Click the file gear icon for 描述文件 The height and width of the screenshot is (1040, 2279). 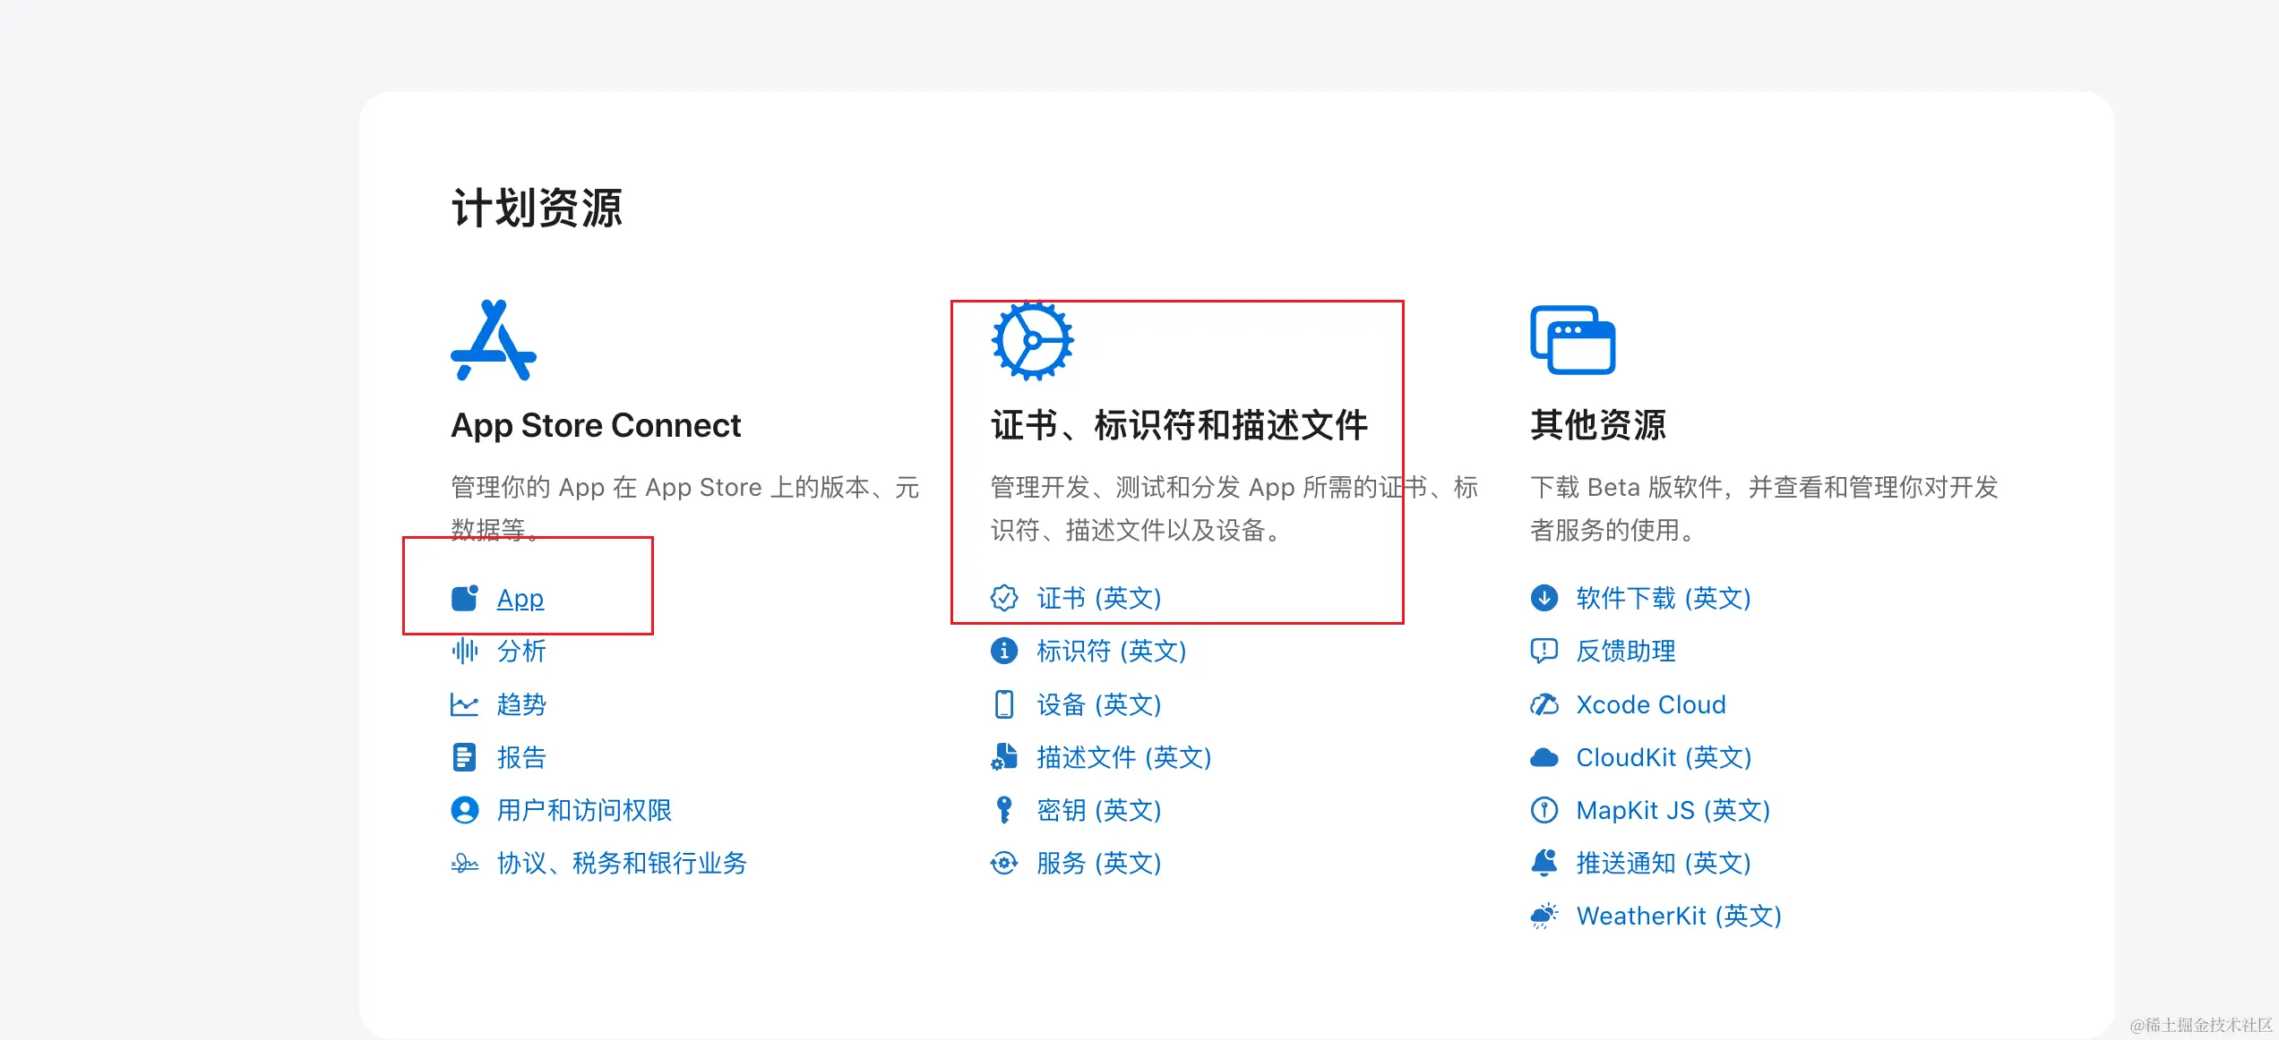coord(1004,757)
